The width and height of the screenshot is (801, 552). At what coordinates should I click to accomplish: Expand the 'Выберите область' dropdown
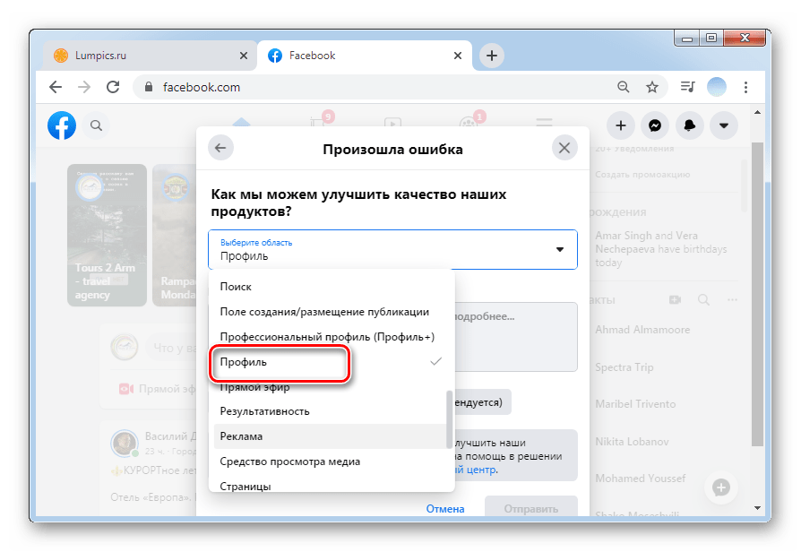(392, 249)
